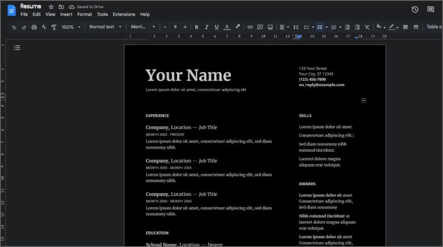Open the Help menu
Screen dimensions: 443x247
coord(144,14)
